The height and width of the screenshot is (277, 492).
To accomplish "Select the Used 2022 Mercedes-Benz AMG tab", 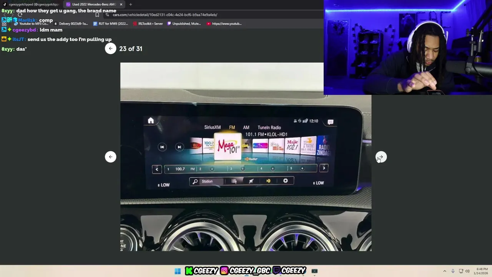I will click(x=93, y=4).
